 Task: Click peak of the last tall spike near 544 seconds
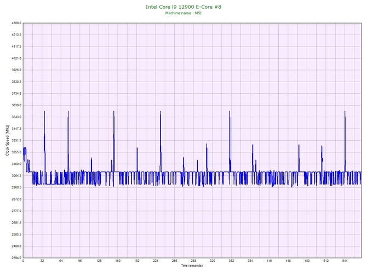(x=345, y=112)
